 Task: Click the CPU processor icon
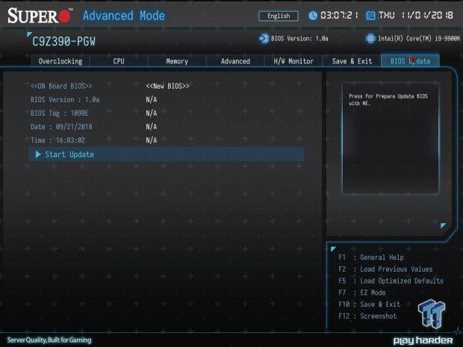(370, 39)
